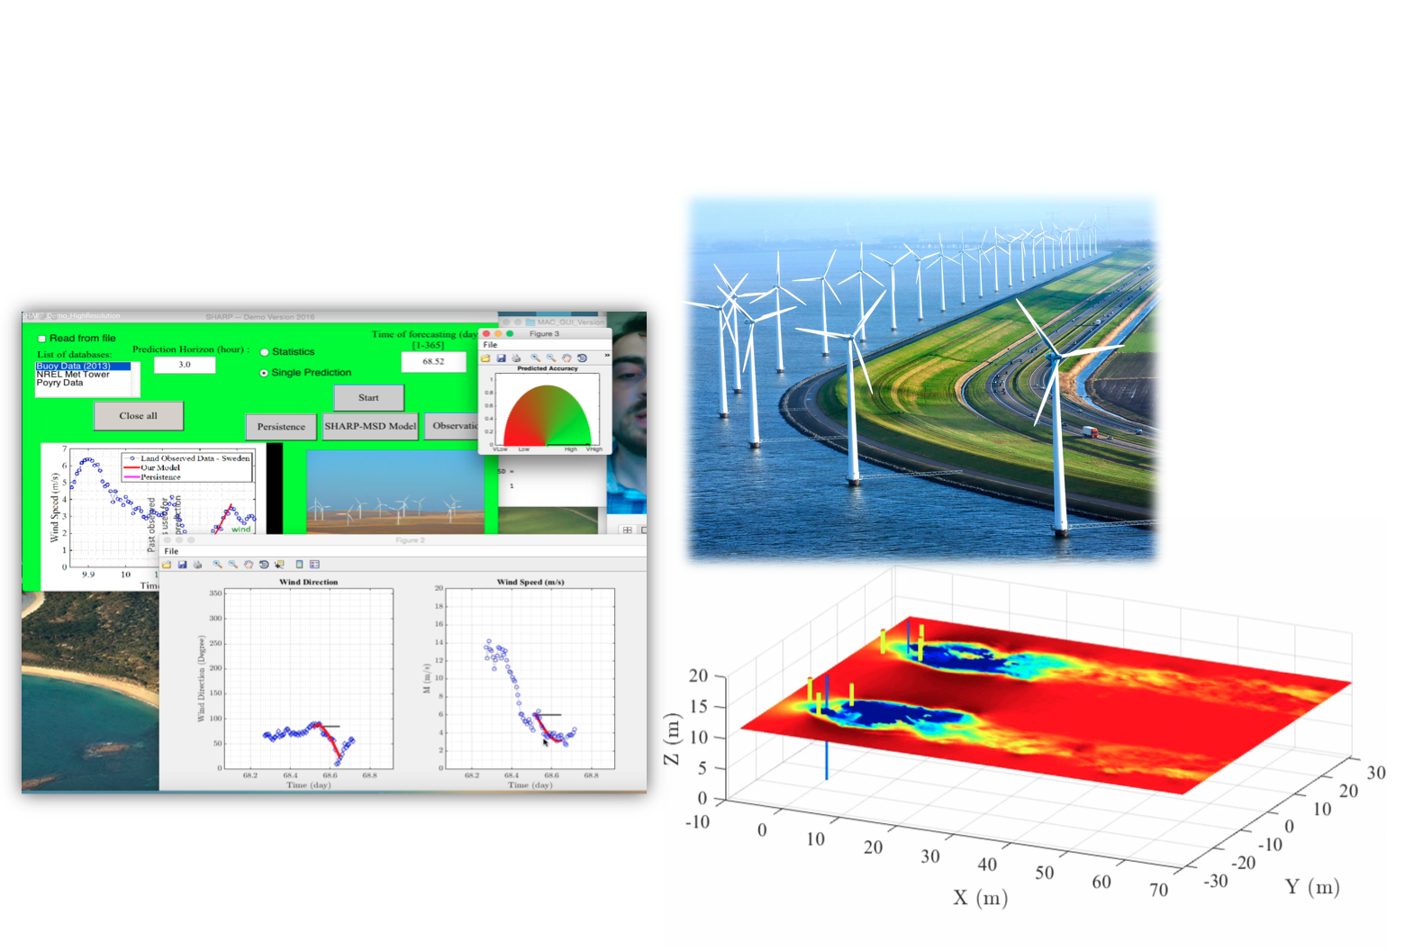The width and height of the screenshot is (1405, 951).
Task: Enable Rotate 3D tool in Figure 2
Action: [264, 565]
